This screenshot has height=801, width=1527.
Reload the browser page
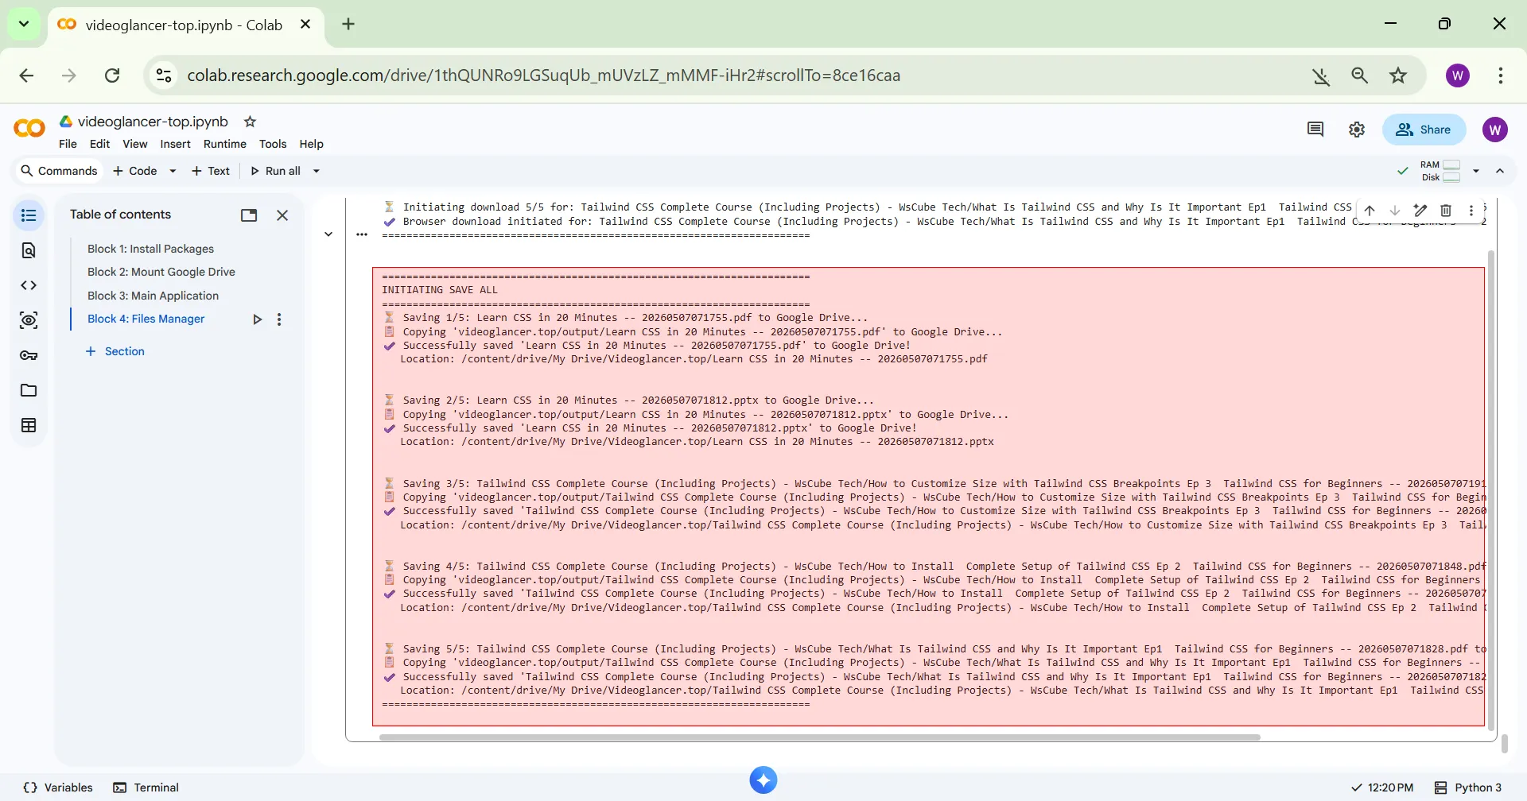point(112,75)
